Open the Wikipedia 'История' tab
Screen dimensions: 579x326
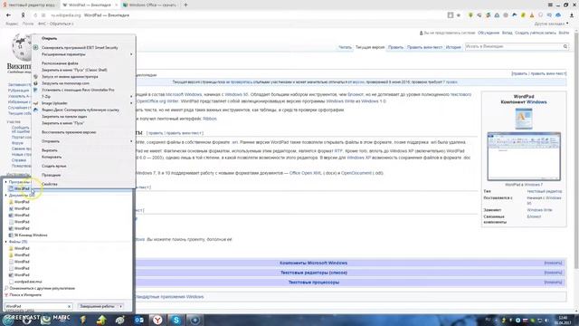(453, 47)
